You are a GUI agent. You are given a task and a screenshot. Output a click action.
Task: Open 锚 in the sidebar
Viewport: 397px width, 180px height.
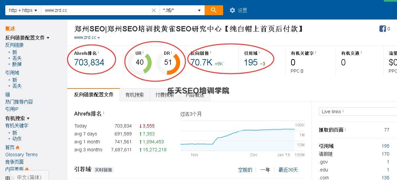[x=8, y=94]
